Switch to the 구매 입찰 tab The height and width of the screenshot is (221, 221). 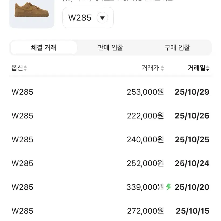point(177,48)
